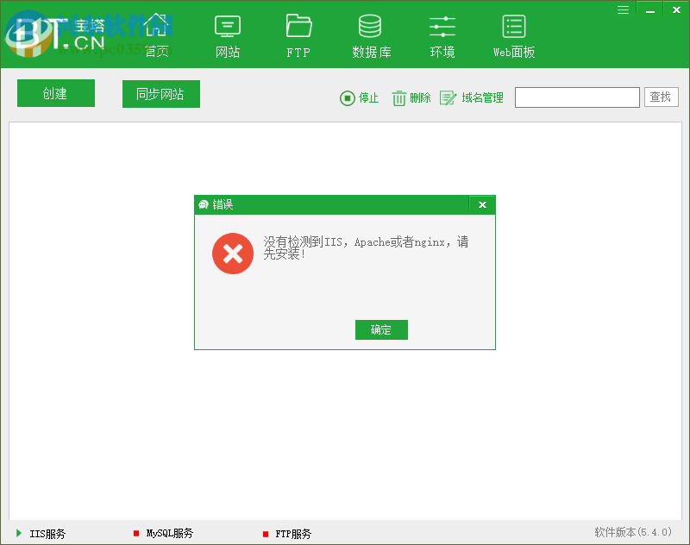Open the FTP management section
This screenshot has height=545, width=690.
point(298,34)
